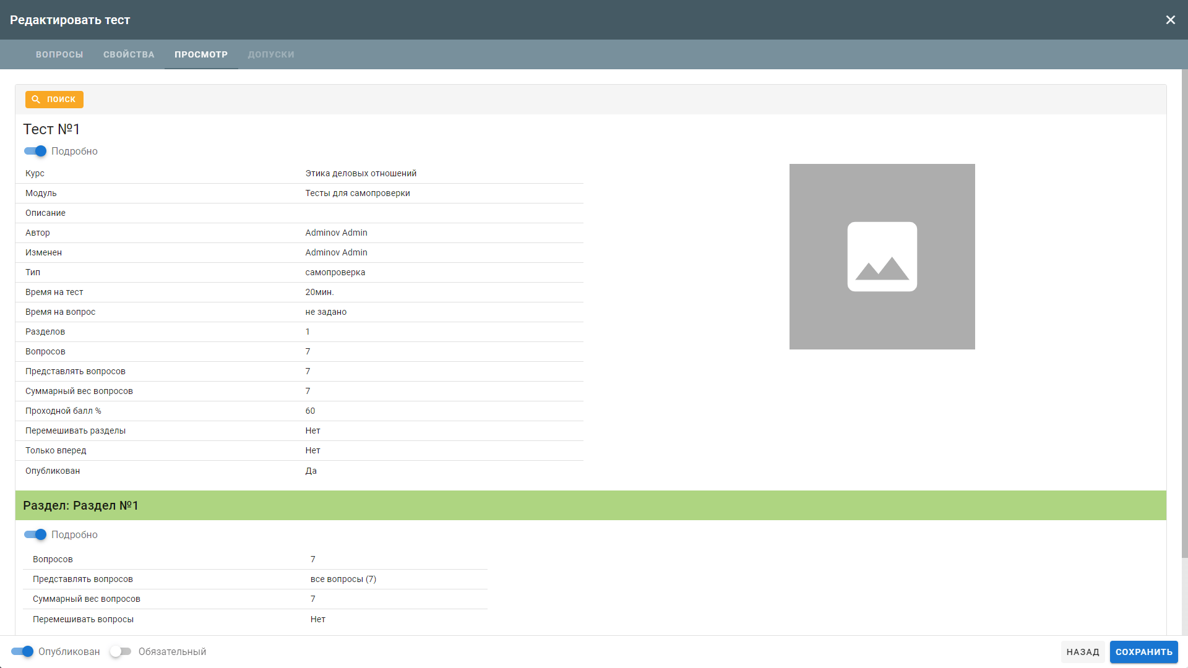Click the placeholder image icon
Screen dimensions: 1188x668
(882, 257)
